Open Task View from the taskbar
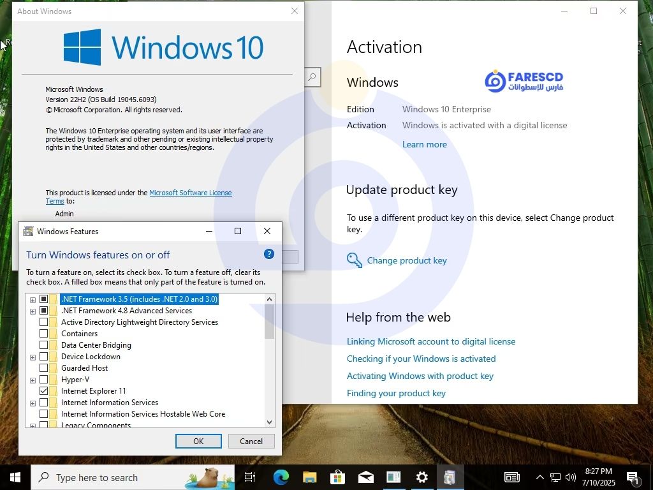Image resolution: width=653 pixels, height=490 pixels. tap(250, 477)
